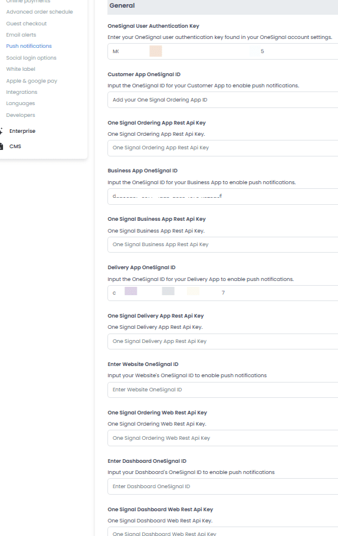
Task: Click the 'One Signal Dashboard Web Rest Api Key' heading
Action: [160, 509]
